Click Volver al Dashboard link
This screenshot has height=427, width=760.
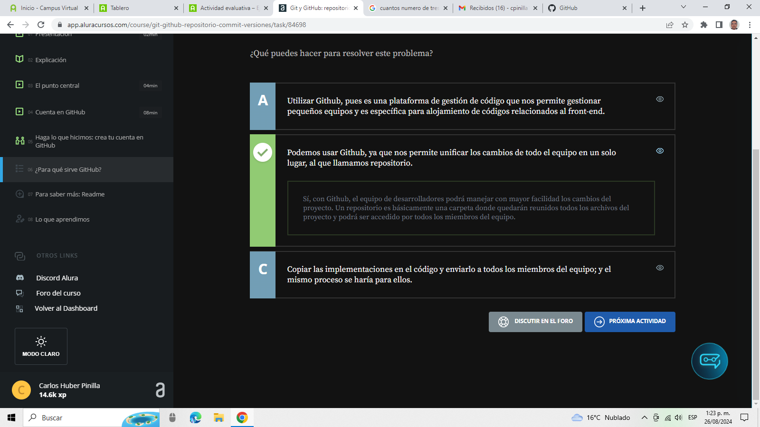66,308
